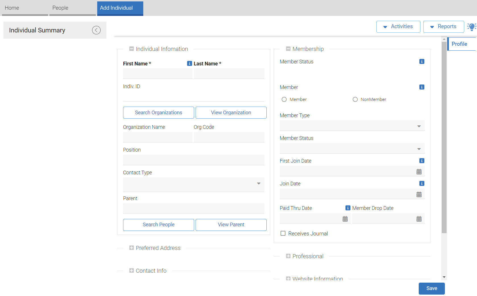Click the scrollbar up arrow
The width and height of the screenshot is (477, 296).
444,40
